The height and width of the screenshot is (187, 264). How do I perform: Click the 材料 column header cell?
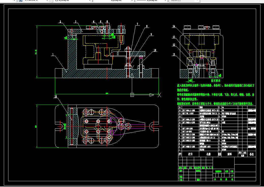[x=229, y=154]
